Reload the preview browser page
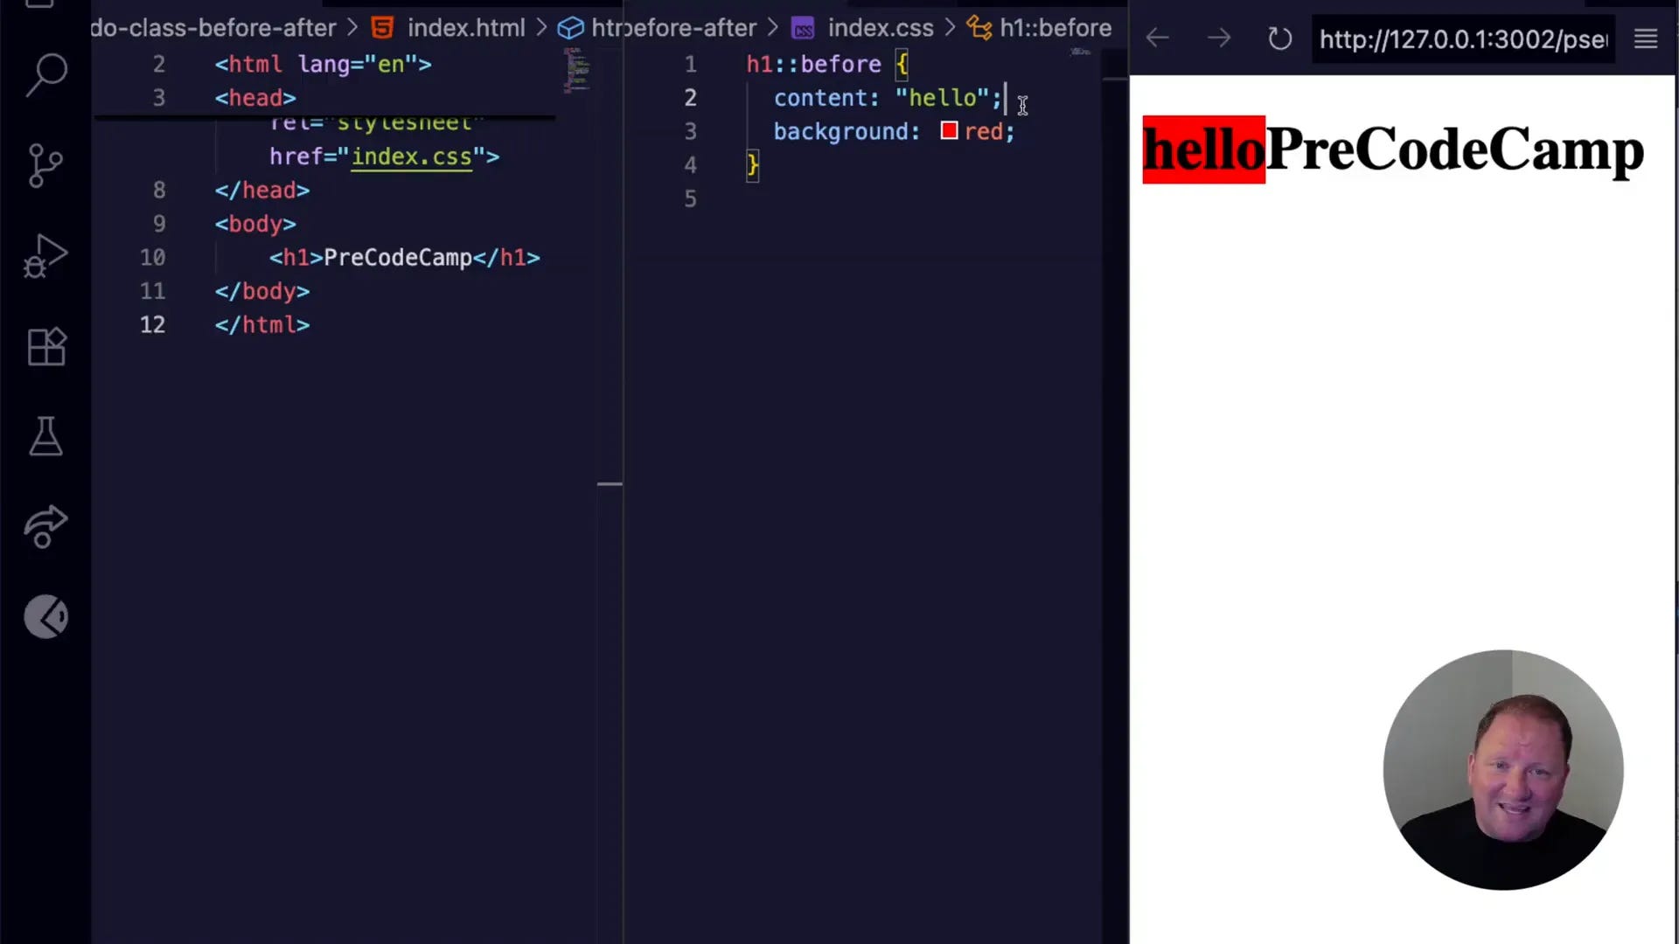This screenshot has height=944, width=1679. tap(1279, 38)
